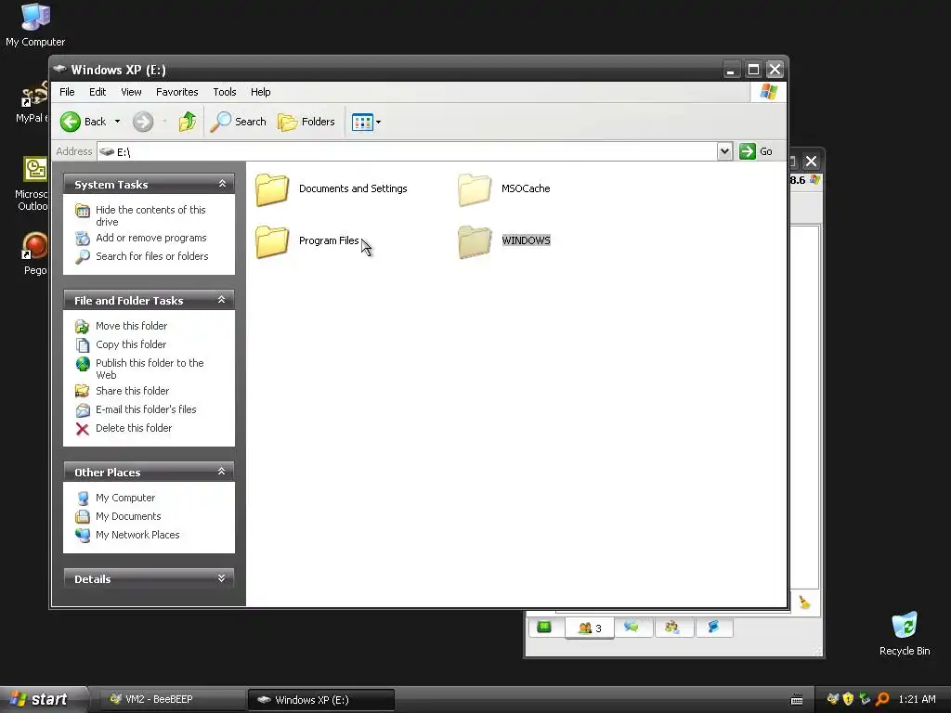The width and height of the screenshot is (951, 713).
Task: Select the Documents and Settings folder icon
Action: (x=272, y=189)
